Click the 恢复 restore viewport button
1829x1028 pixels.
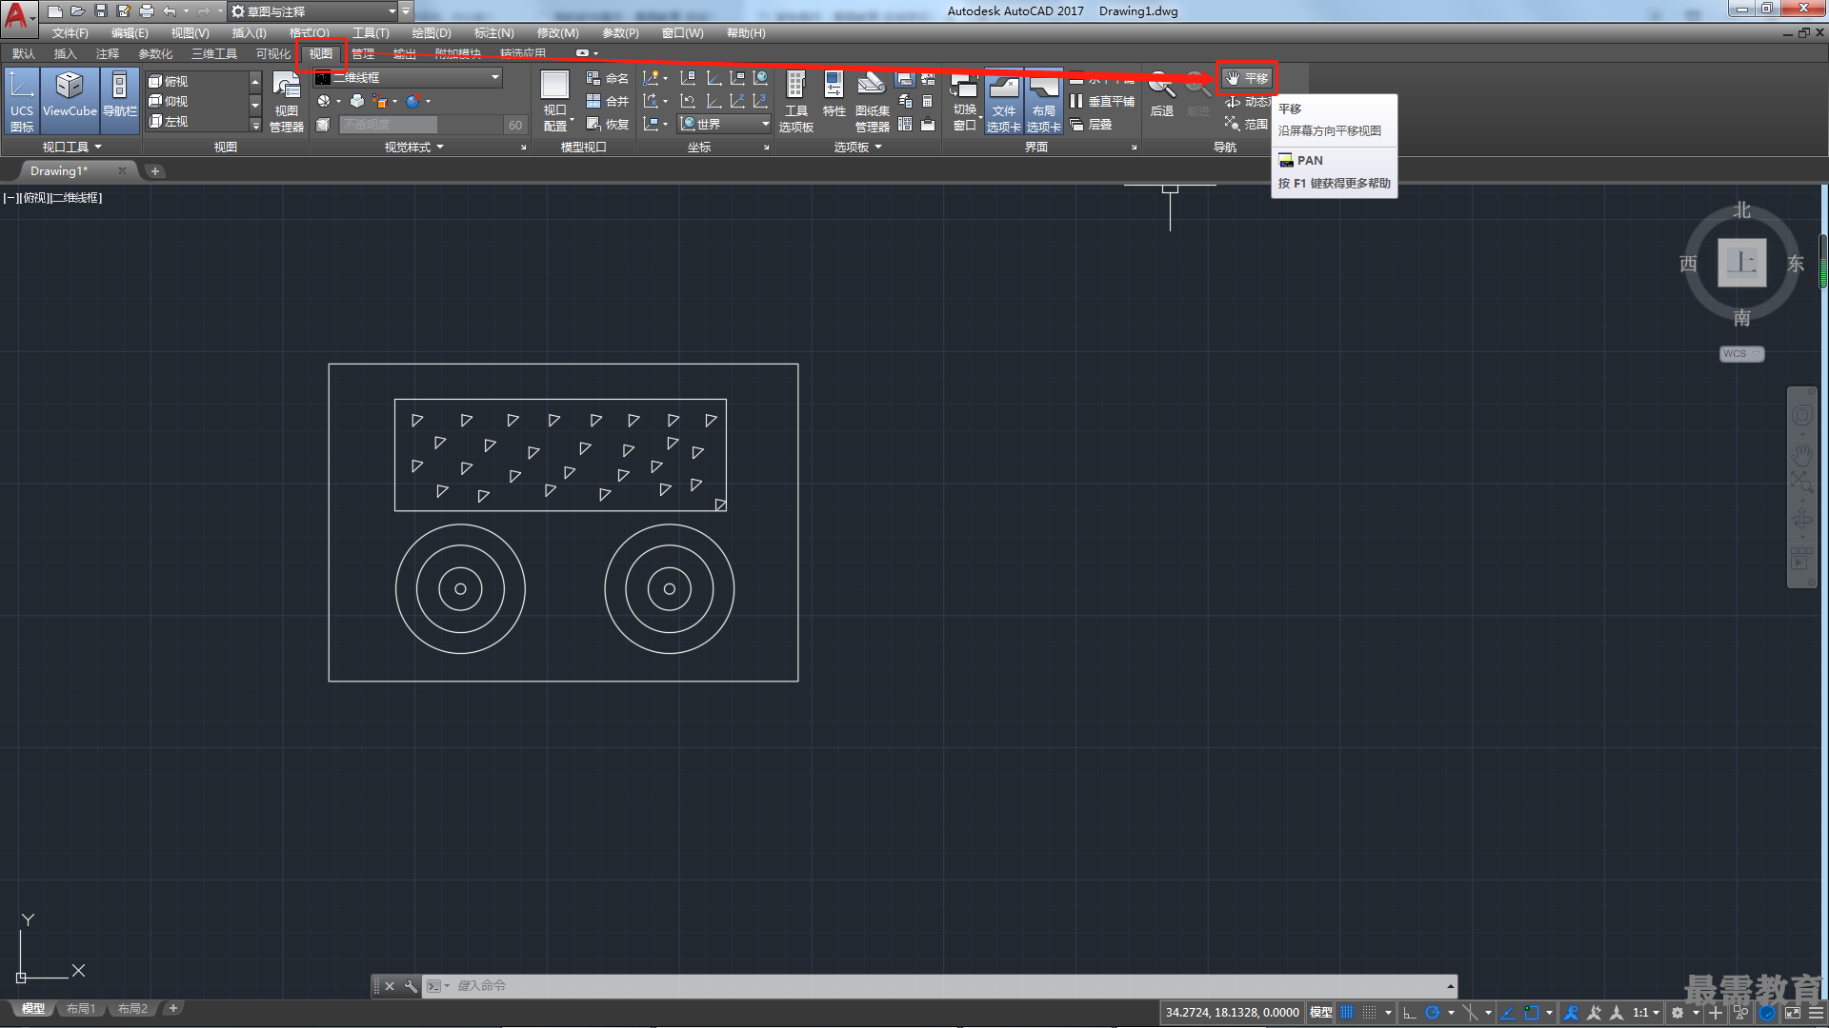(608, 124)
